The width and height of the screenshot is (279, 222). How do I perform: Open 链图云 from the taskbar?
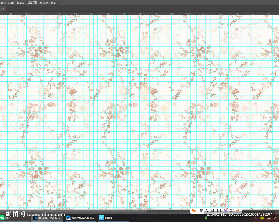pos(105,218)
